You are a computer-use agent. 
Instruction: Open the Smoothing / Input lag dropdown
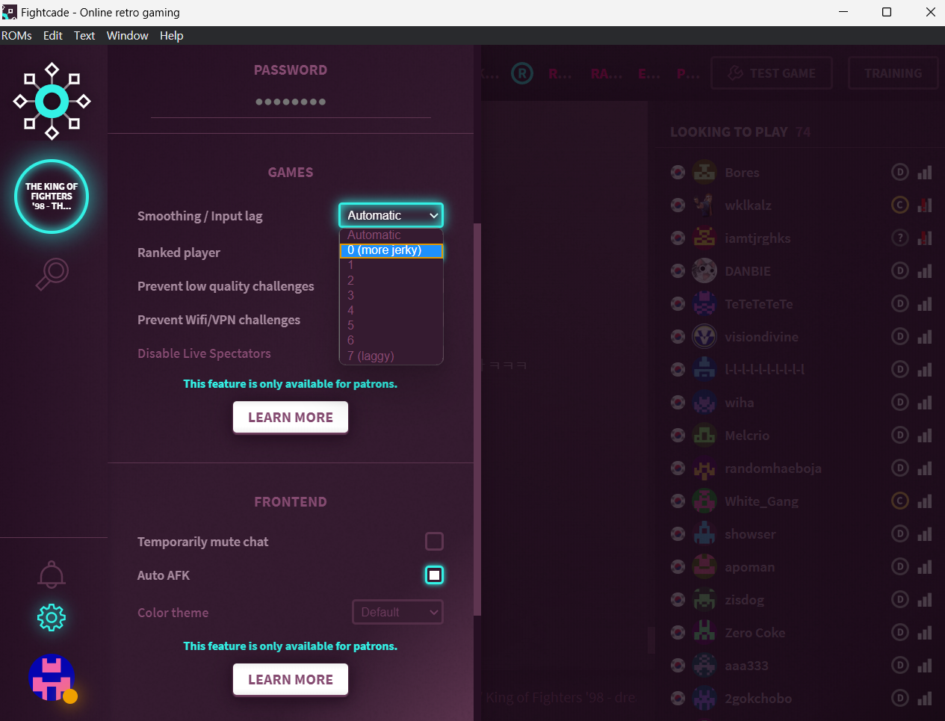pyautogui.click(x=391, y=215)
